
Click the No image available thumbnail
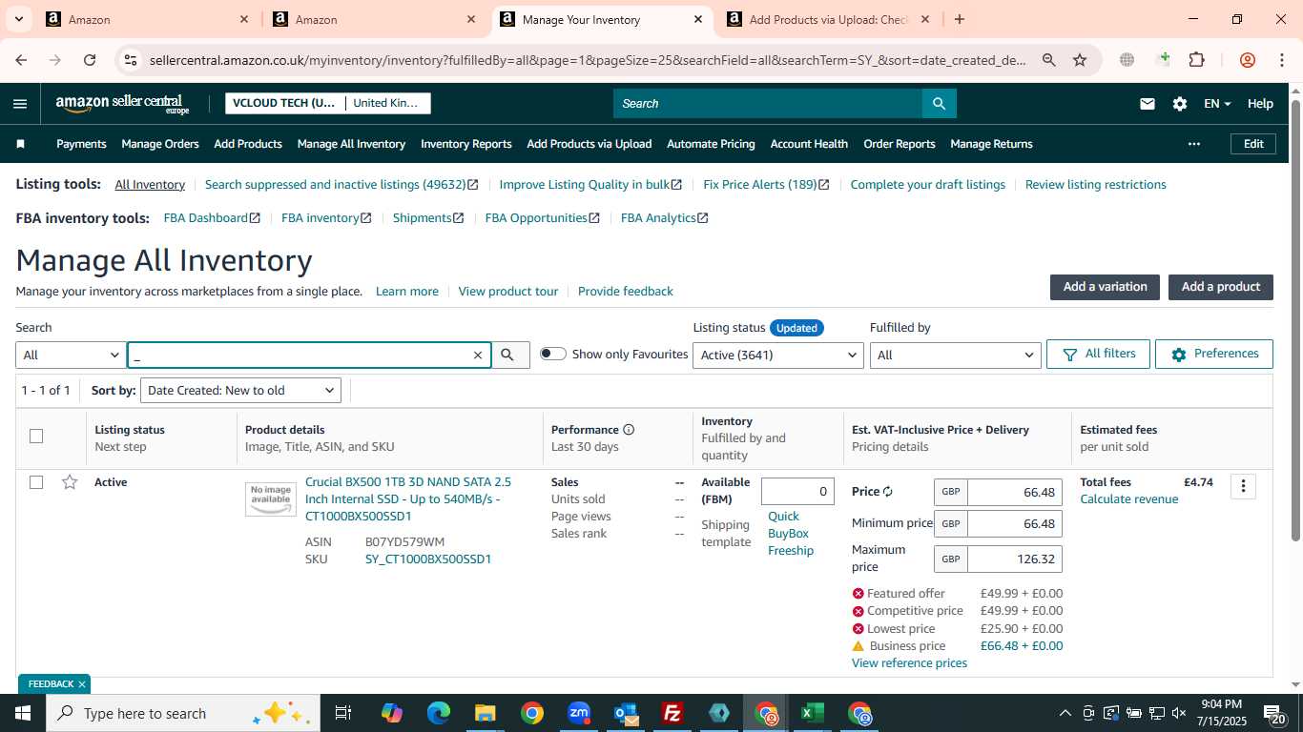coord(271,499)
